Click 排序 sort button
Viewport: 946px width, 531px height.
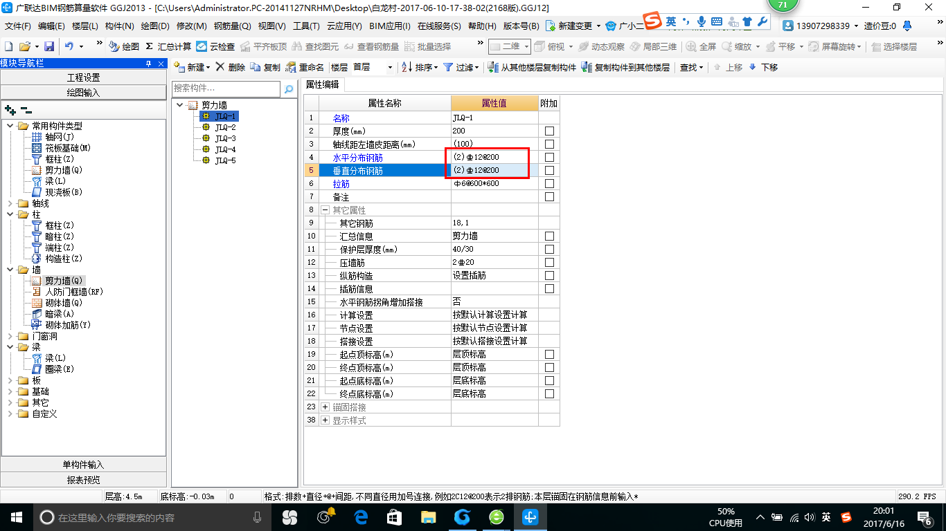420,67
